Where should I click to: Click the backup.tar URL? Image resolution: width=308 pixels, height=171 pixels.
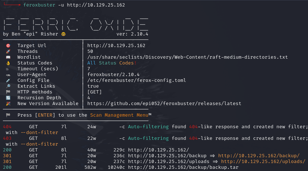click(183, 167)
